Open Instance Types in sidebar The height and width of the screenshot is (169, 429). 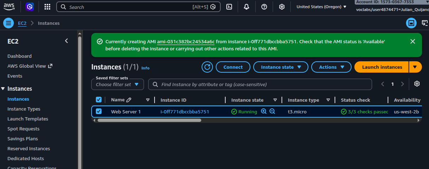[24, 109]
